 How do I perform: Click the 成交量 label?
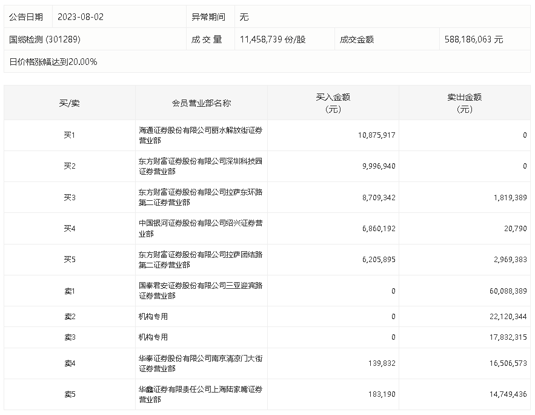point(207,39)
